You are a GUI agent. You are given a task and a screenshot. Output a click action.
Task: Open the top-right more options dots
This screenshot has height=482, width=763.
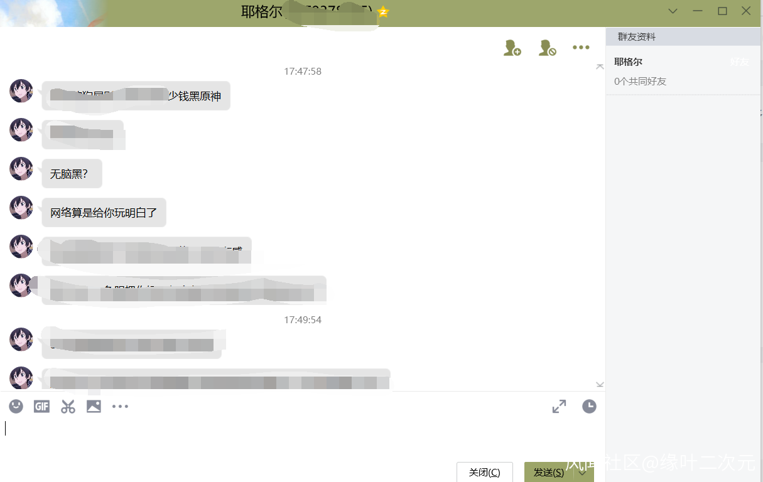[581, 47]
